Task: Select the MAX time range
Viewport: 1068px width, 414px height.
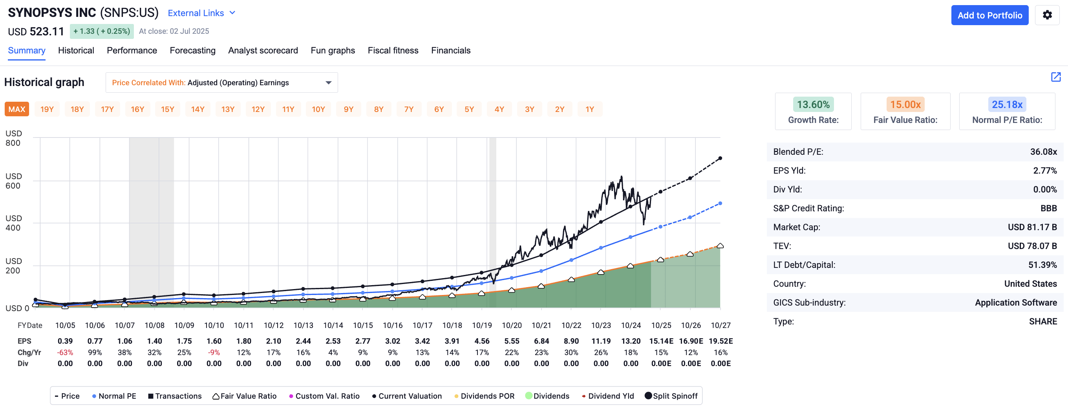Action: tap(16, 109)
